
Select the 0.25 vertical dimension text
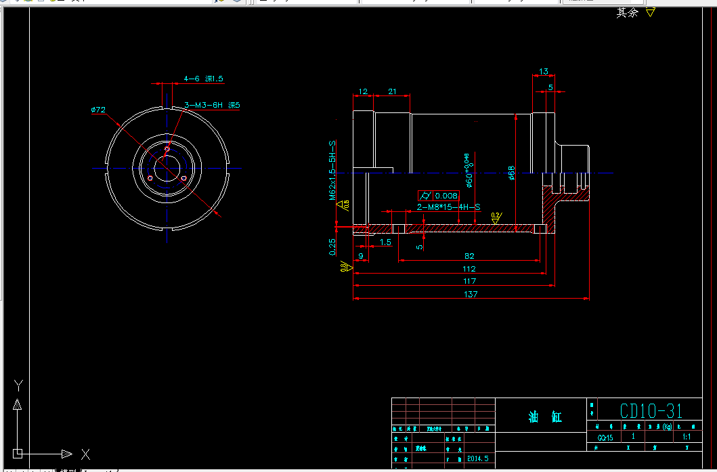pyautogui.click(x=332, y=247)
